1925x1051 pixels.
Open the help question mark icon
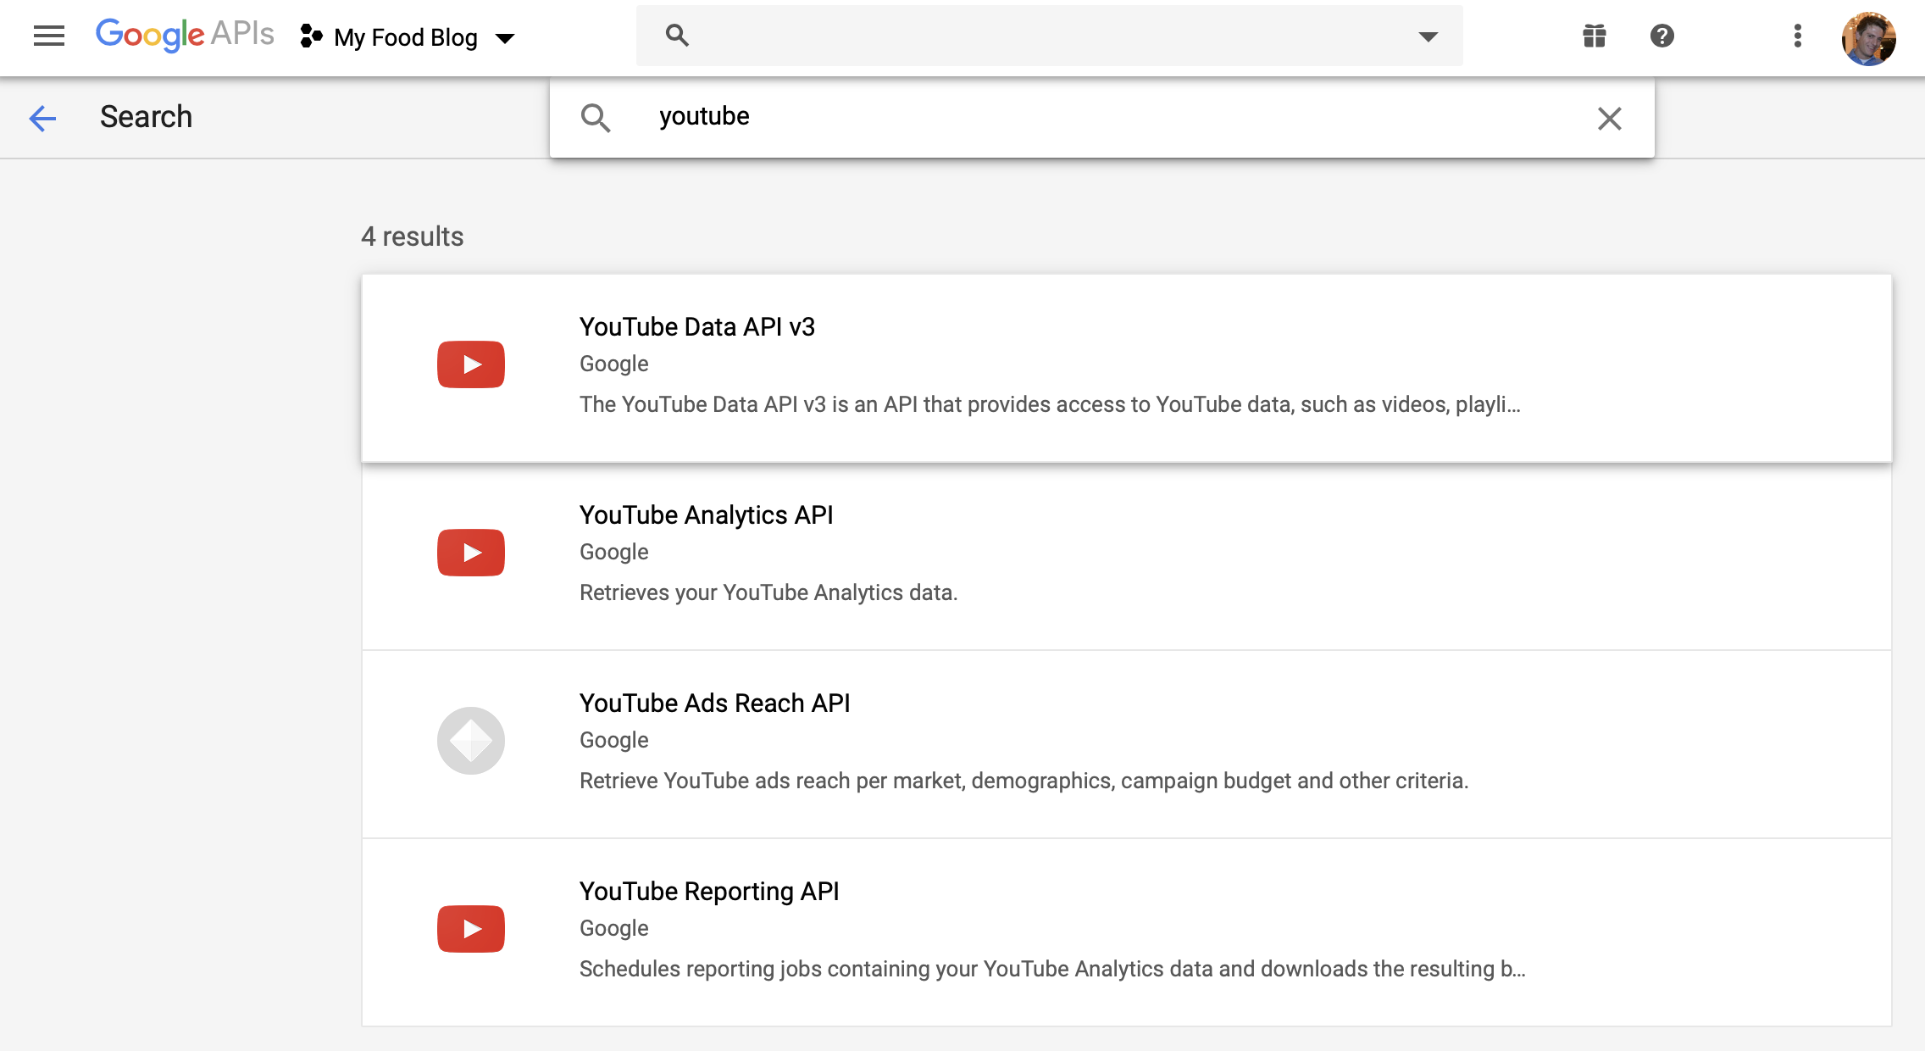1661,36
